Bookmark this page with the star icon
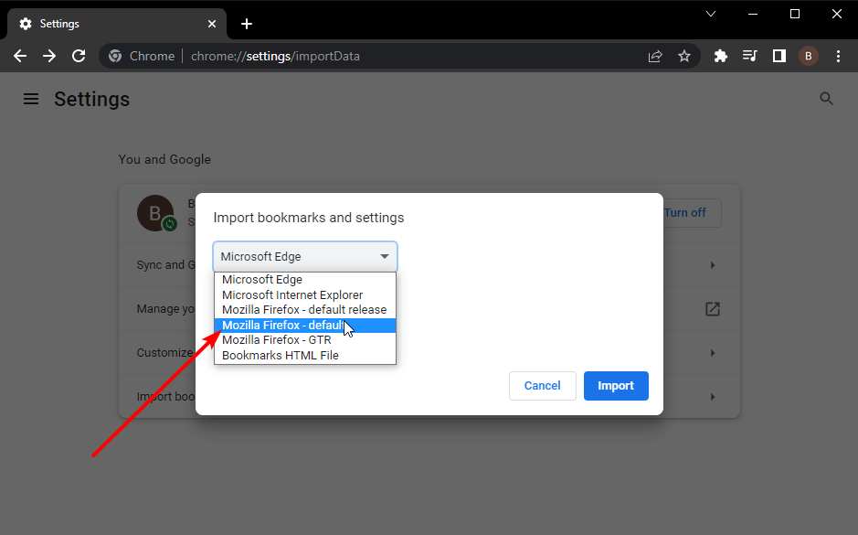 point(684,56)
